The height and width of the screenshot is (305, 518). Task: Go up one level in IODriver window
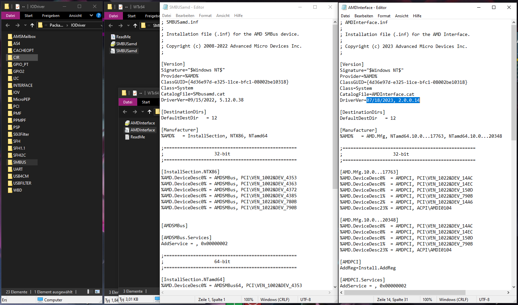[x=32, y=25]
